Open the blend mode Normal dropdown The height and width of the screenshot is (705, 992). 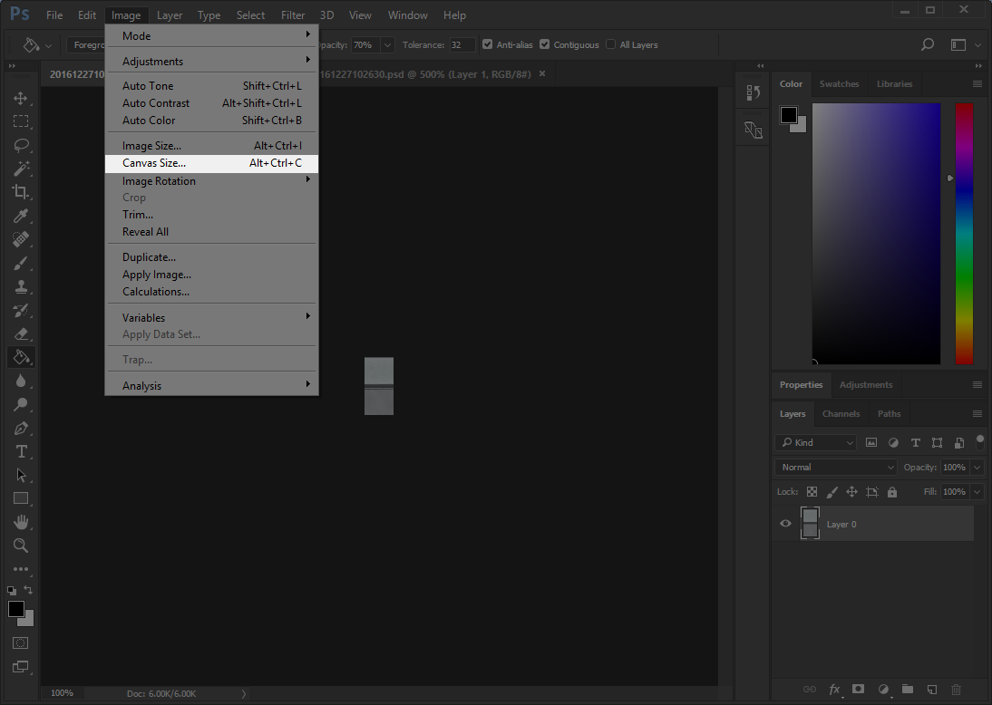pyautogui.click(x=836, y=468)
